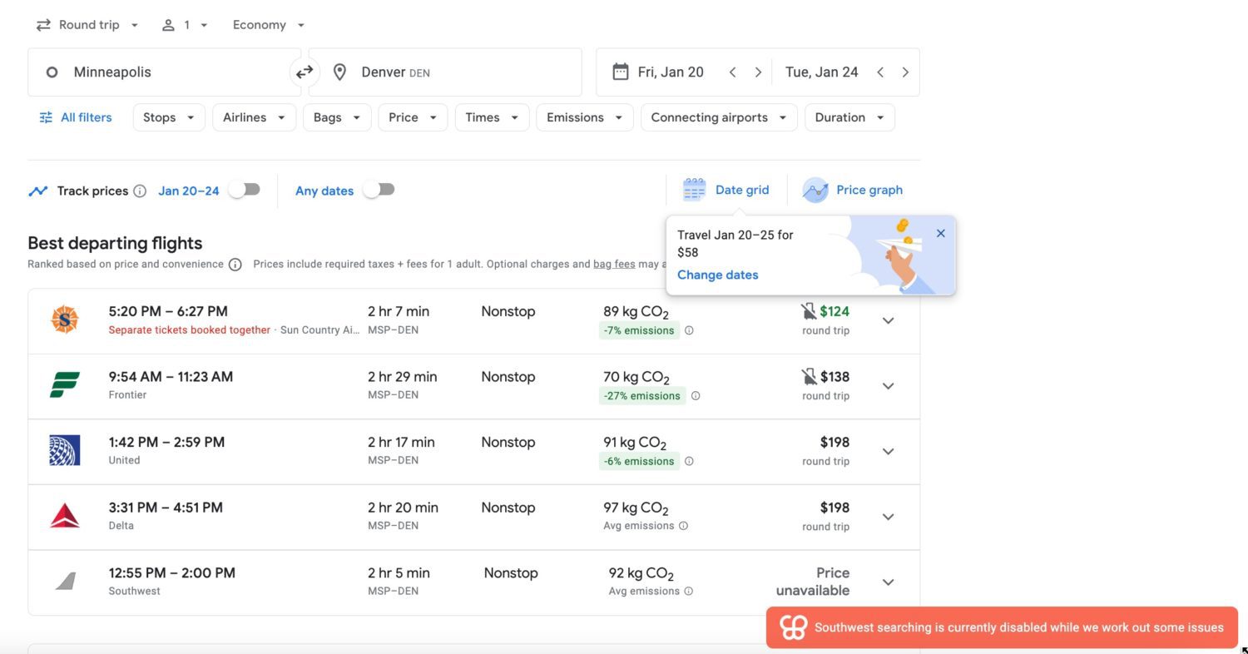Image resolution: width=1248 pixels, height=654 pixels.
Task: Open the Economy cabin class dropdown
Action: (269, 25)
